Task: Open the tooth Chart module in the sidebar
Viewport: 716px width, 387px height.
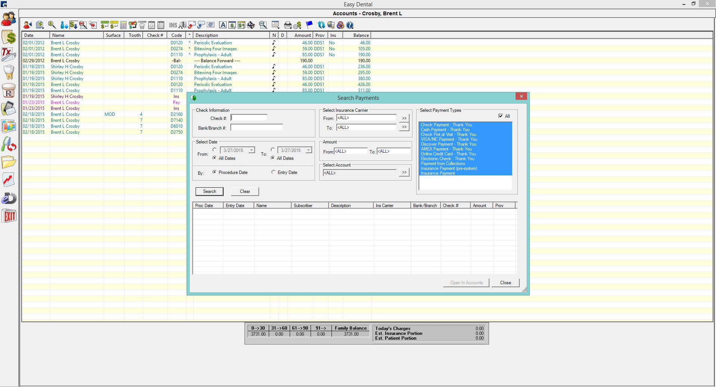Action: click(x=9, y=72)
